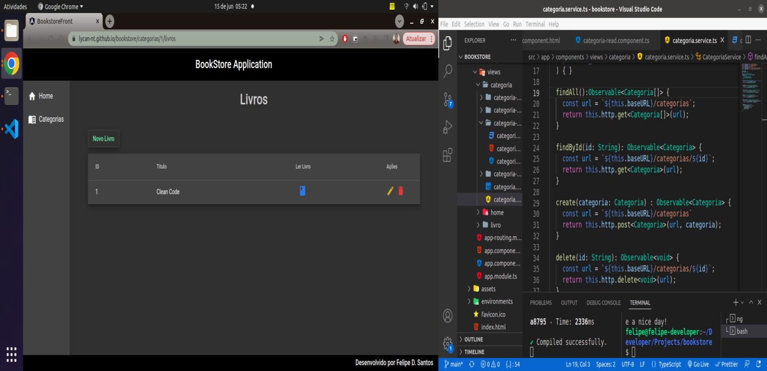767x371 pixels.
Task: Expand the assets folder
Action: (488, 289)
